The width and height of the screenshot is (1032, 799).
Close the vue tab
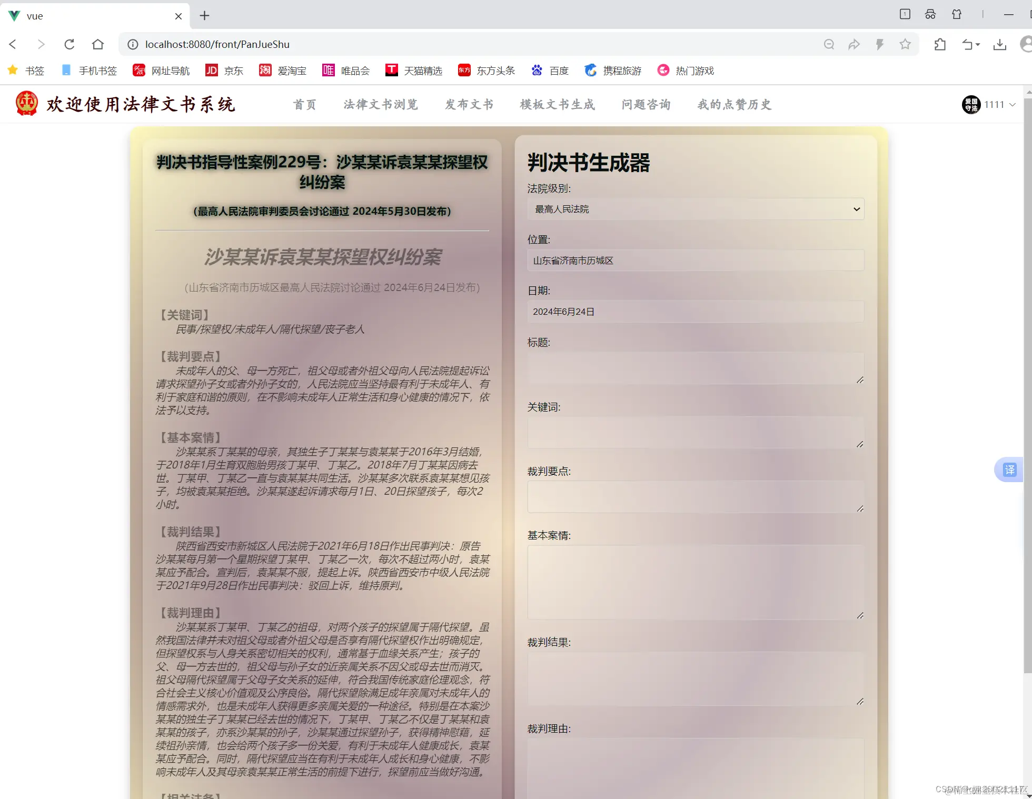[178, 16]
